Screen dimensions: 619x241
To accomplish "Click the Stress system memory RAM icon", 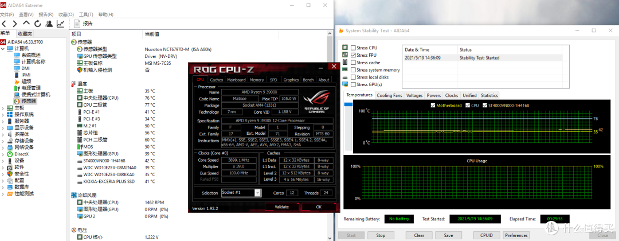I will [x=345, y=70].
